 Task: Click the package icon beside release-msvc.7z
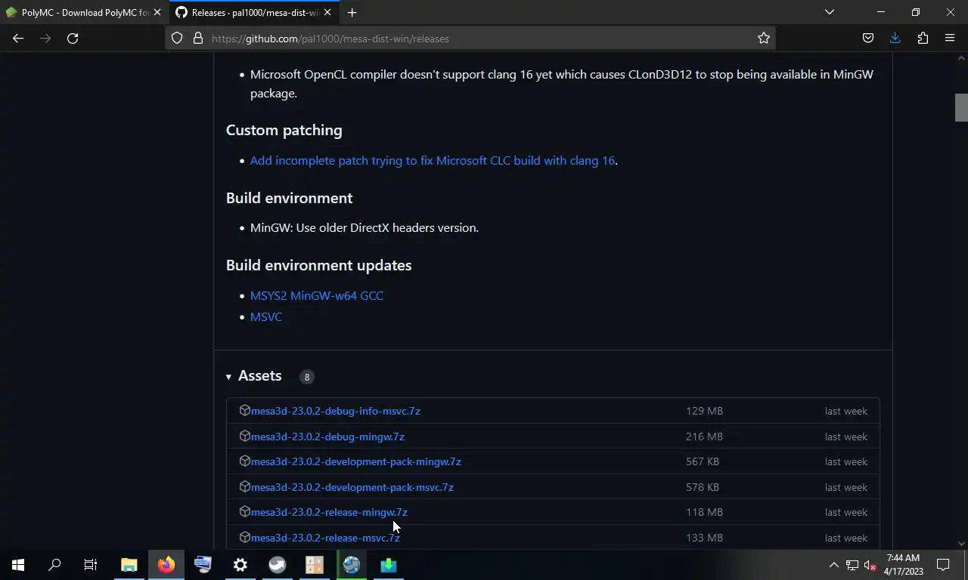coord(244,537)
